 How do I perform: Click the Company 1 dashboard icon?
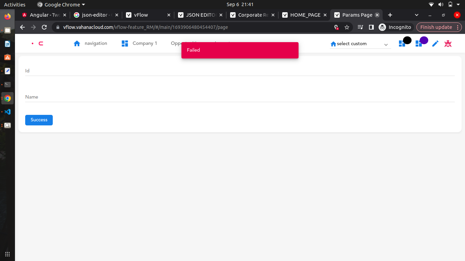(x=125, y=43)
